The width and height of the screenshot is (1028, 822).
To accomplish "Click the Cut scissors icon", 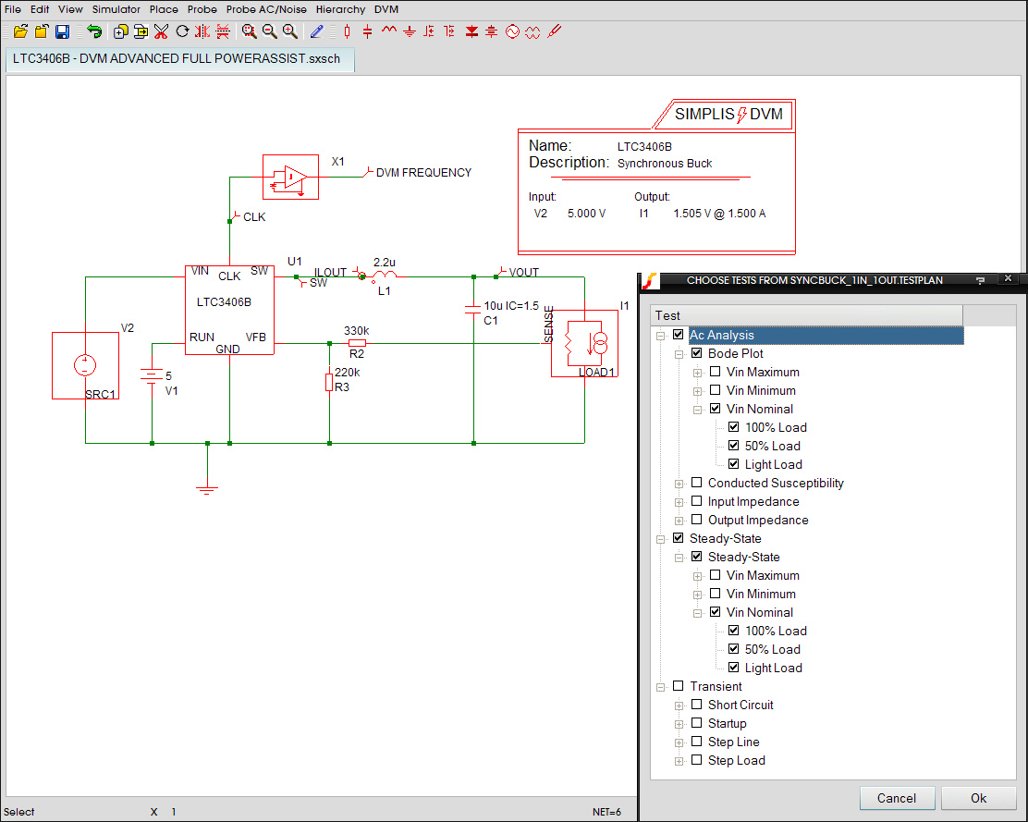I will tap(161, 31).
